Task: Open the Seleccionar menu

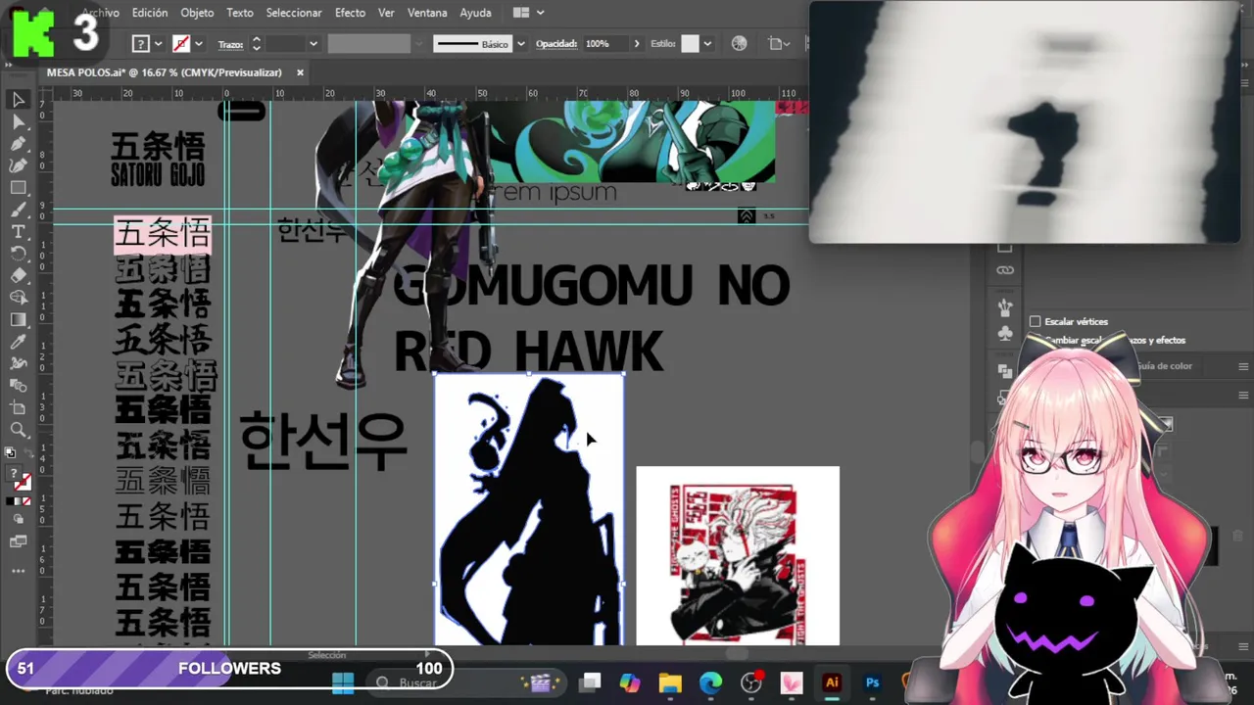Action: (294, 13)
